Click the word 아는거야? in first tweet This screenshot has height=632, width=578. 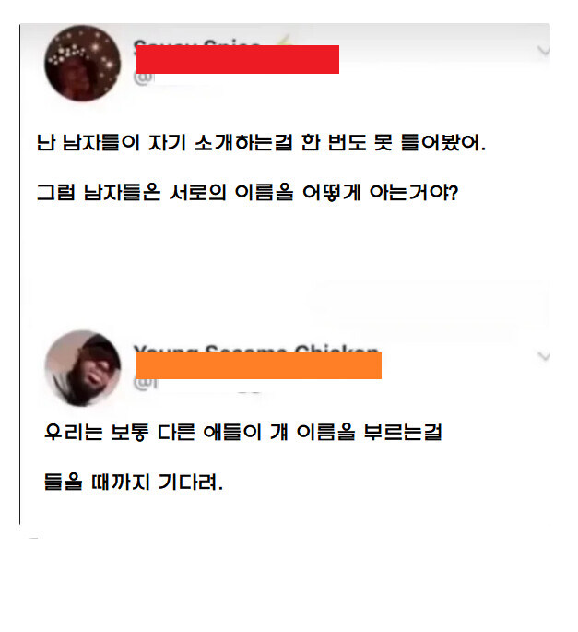click(x=414, y=192)
